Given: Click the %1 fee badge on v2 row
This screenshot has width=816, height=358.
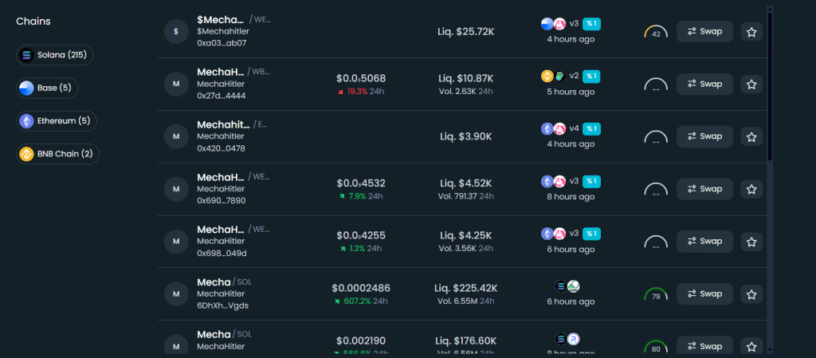Looking at the screenshot, I should [x=591, y=76].
